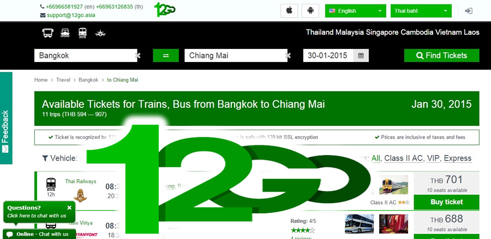Buy ticket for THB 701 train
This screenshot has width=491, height=239.
coord(446,202)
